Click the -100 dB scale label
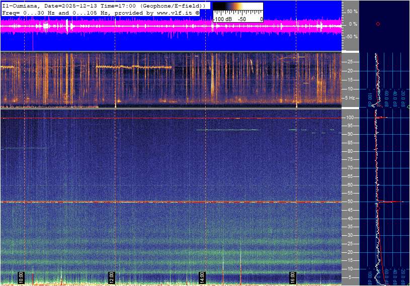Screen dimensions: 410x286 [222, 19]
